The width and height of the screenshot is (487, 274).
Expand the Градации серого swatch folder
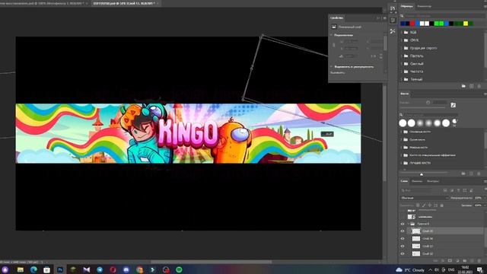click(402, 48)
